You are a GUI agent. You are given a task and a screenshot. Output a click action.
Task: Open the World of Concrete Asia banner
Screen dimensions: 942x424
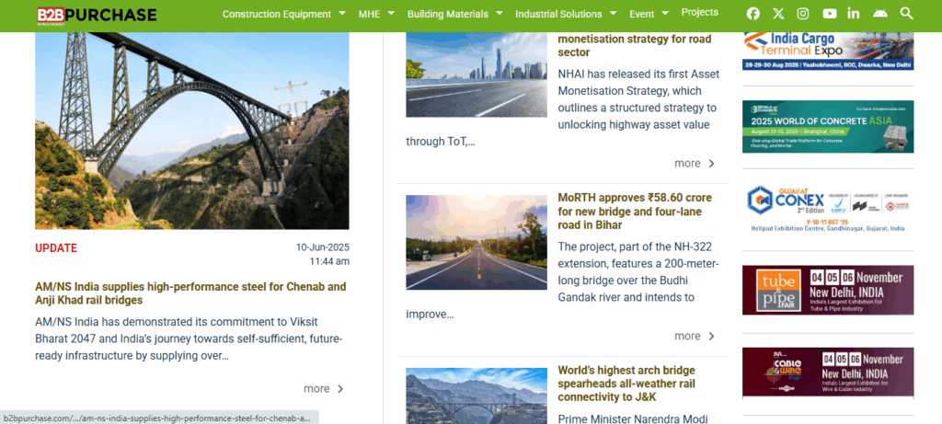pos(828,126)
